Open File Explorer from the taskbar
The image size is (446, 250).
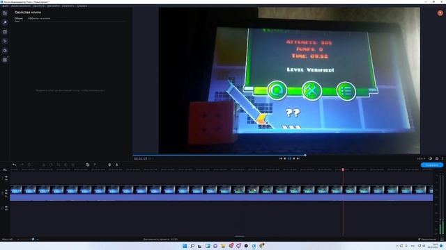pyautogui.click(x=223, y=246)
